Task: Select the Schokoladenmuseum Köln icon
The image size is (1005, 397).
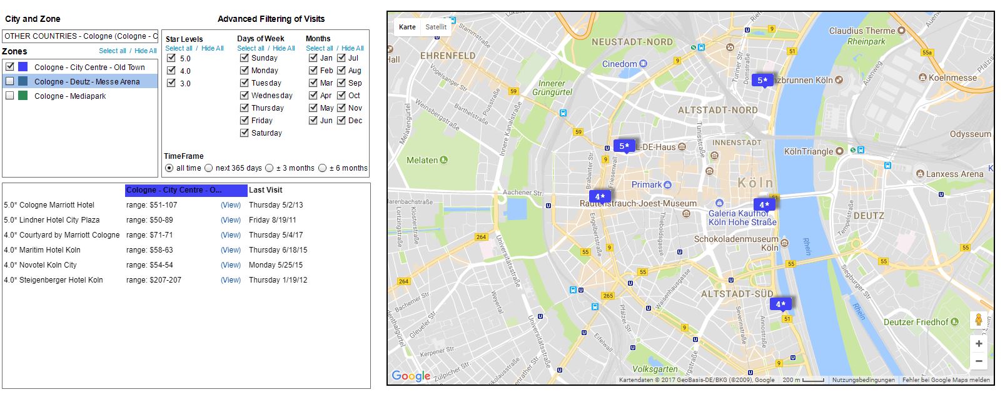Action: click(785, 243)
